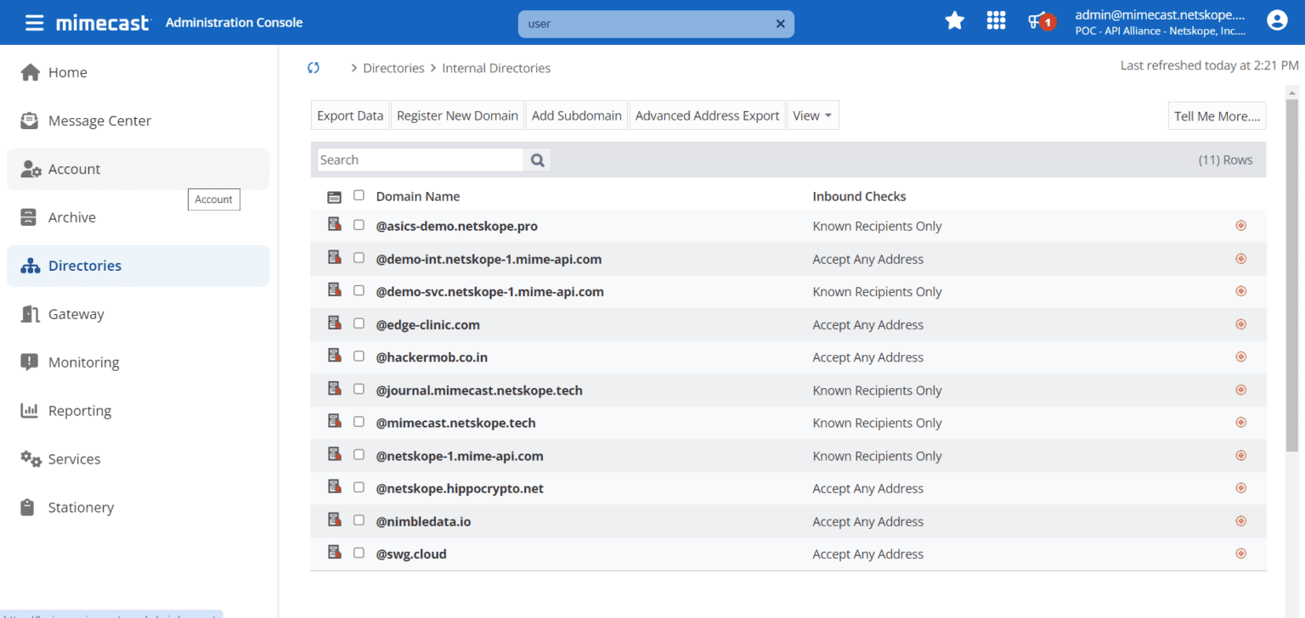Check the select-all checkbox in the header
This screenshot has height=618, width=1305.
[359, 194]
